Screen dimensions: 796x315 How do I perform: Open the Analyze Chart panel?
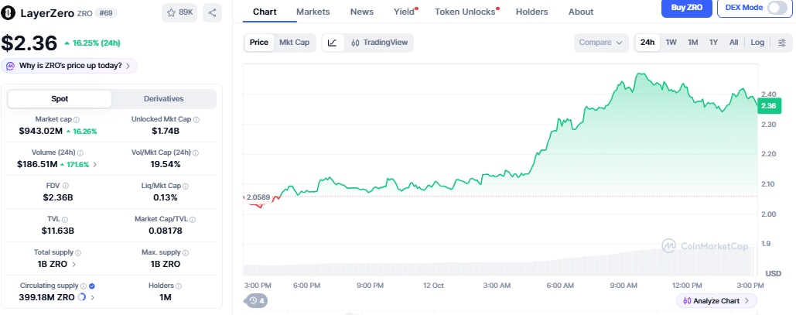click(716, 301)
